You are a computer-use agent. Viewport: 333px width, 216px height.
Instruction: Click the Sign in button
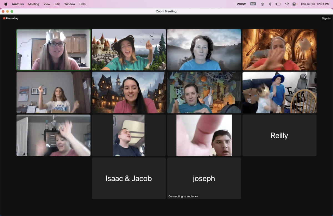click(x=326, y=19)
